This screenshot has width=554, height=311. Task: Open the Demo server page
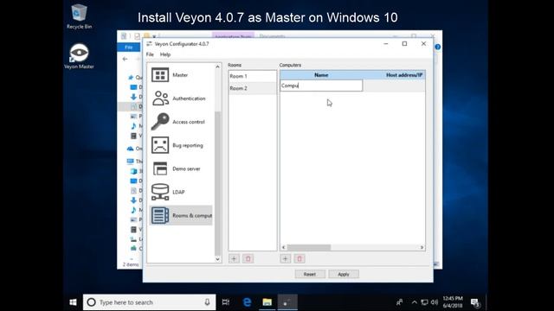click(x=181, y=168)
